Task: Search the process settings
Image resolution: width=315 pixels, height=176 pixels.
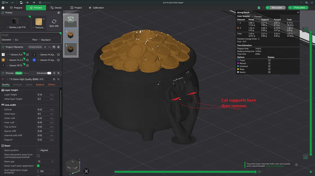Action: coord(59,79)
